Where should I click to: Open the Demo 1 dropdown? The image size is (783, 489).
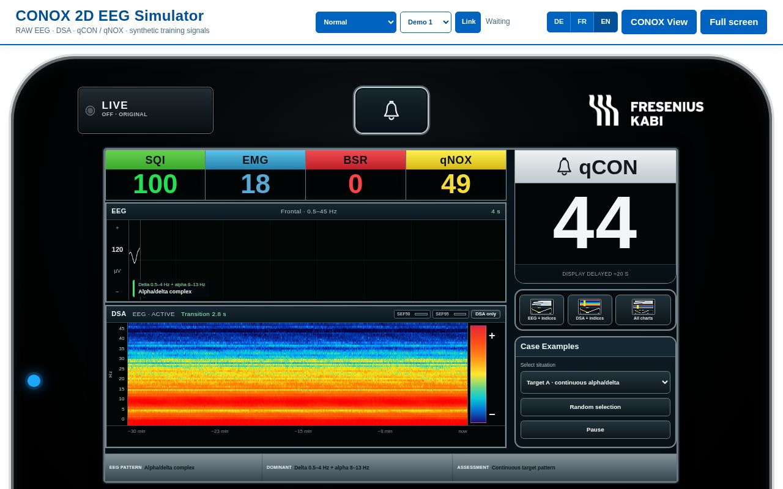click(426, 22)
